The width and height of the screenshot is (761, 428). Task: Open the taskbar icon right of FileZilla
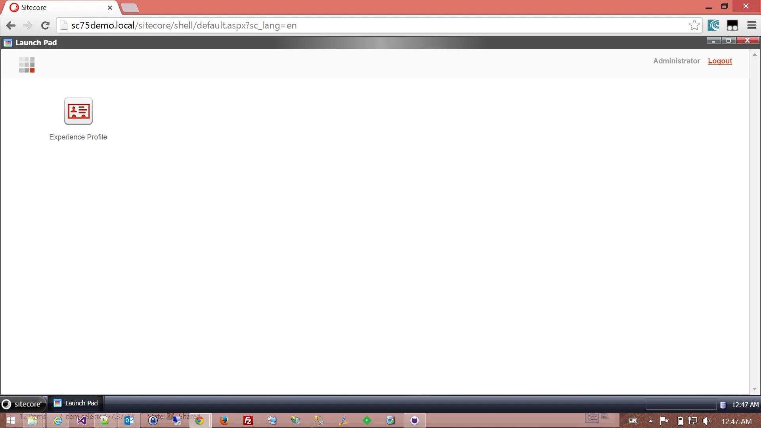click(272, 420)
